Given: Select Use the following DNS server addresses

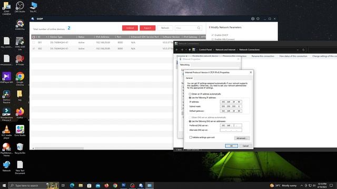Looking at the screenshot, I should pyautogui.click(x=190, y=121).
